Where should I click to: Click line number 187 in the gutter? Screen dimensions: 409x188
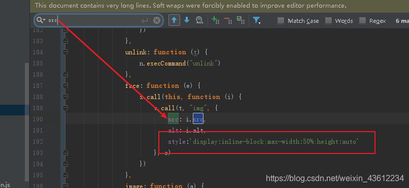(38, 86)
